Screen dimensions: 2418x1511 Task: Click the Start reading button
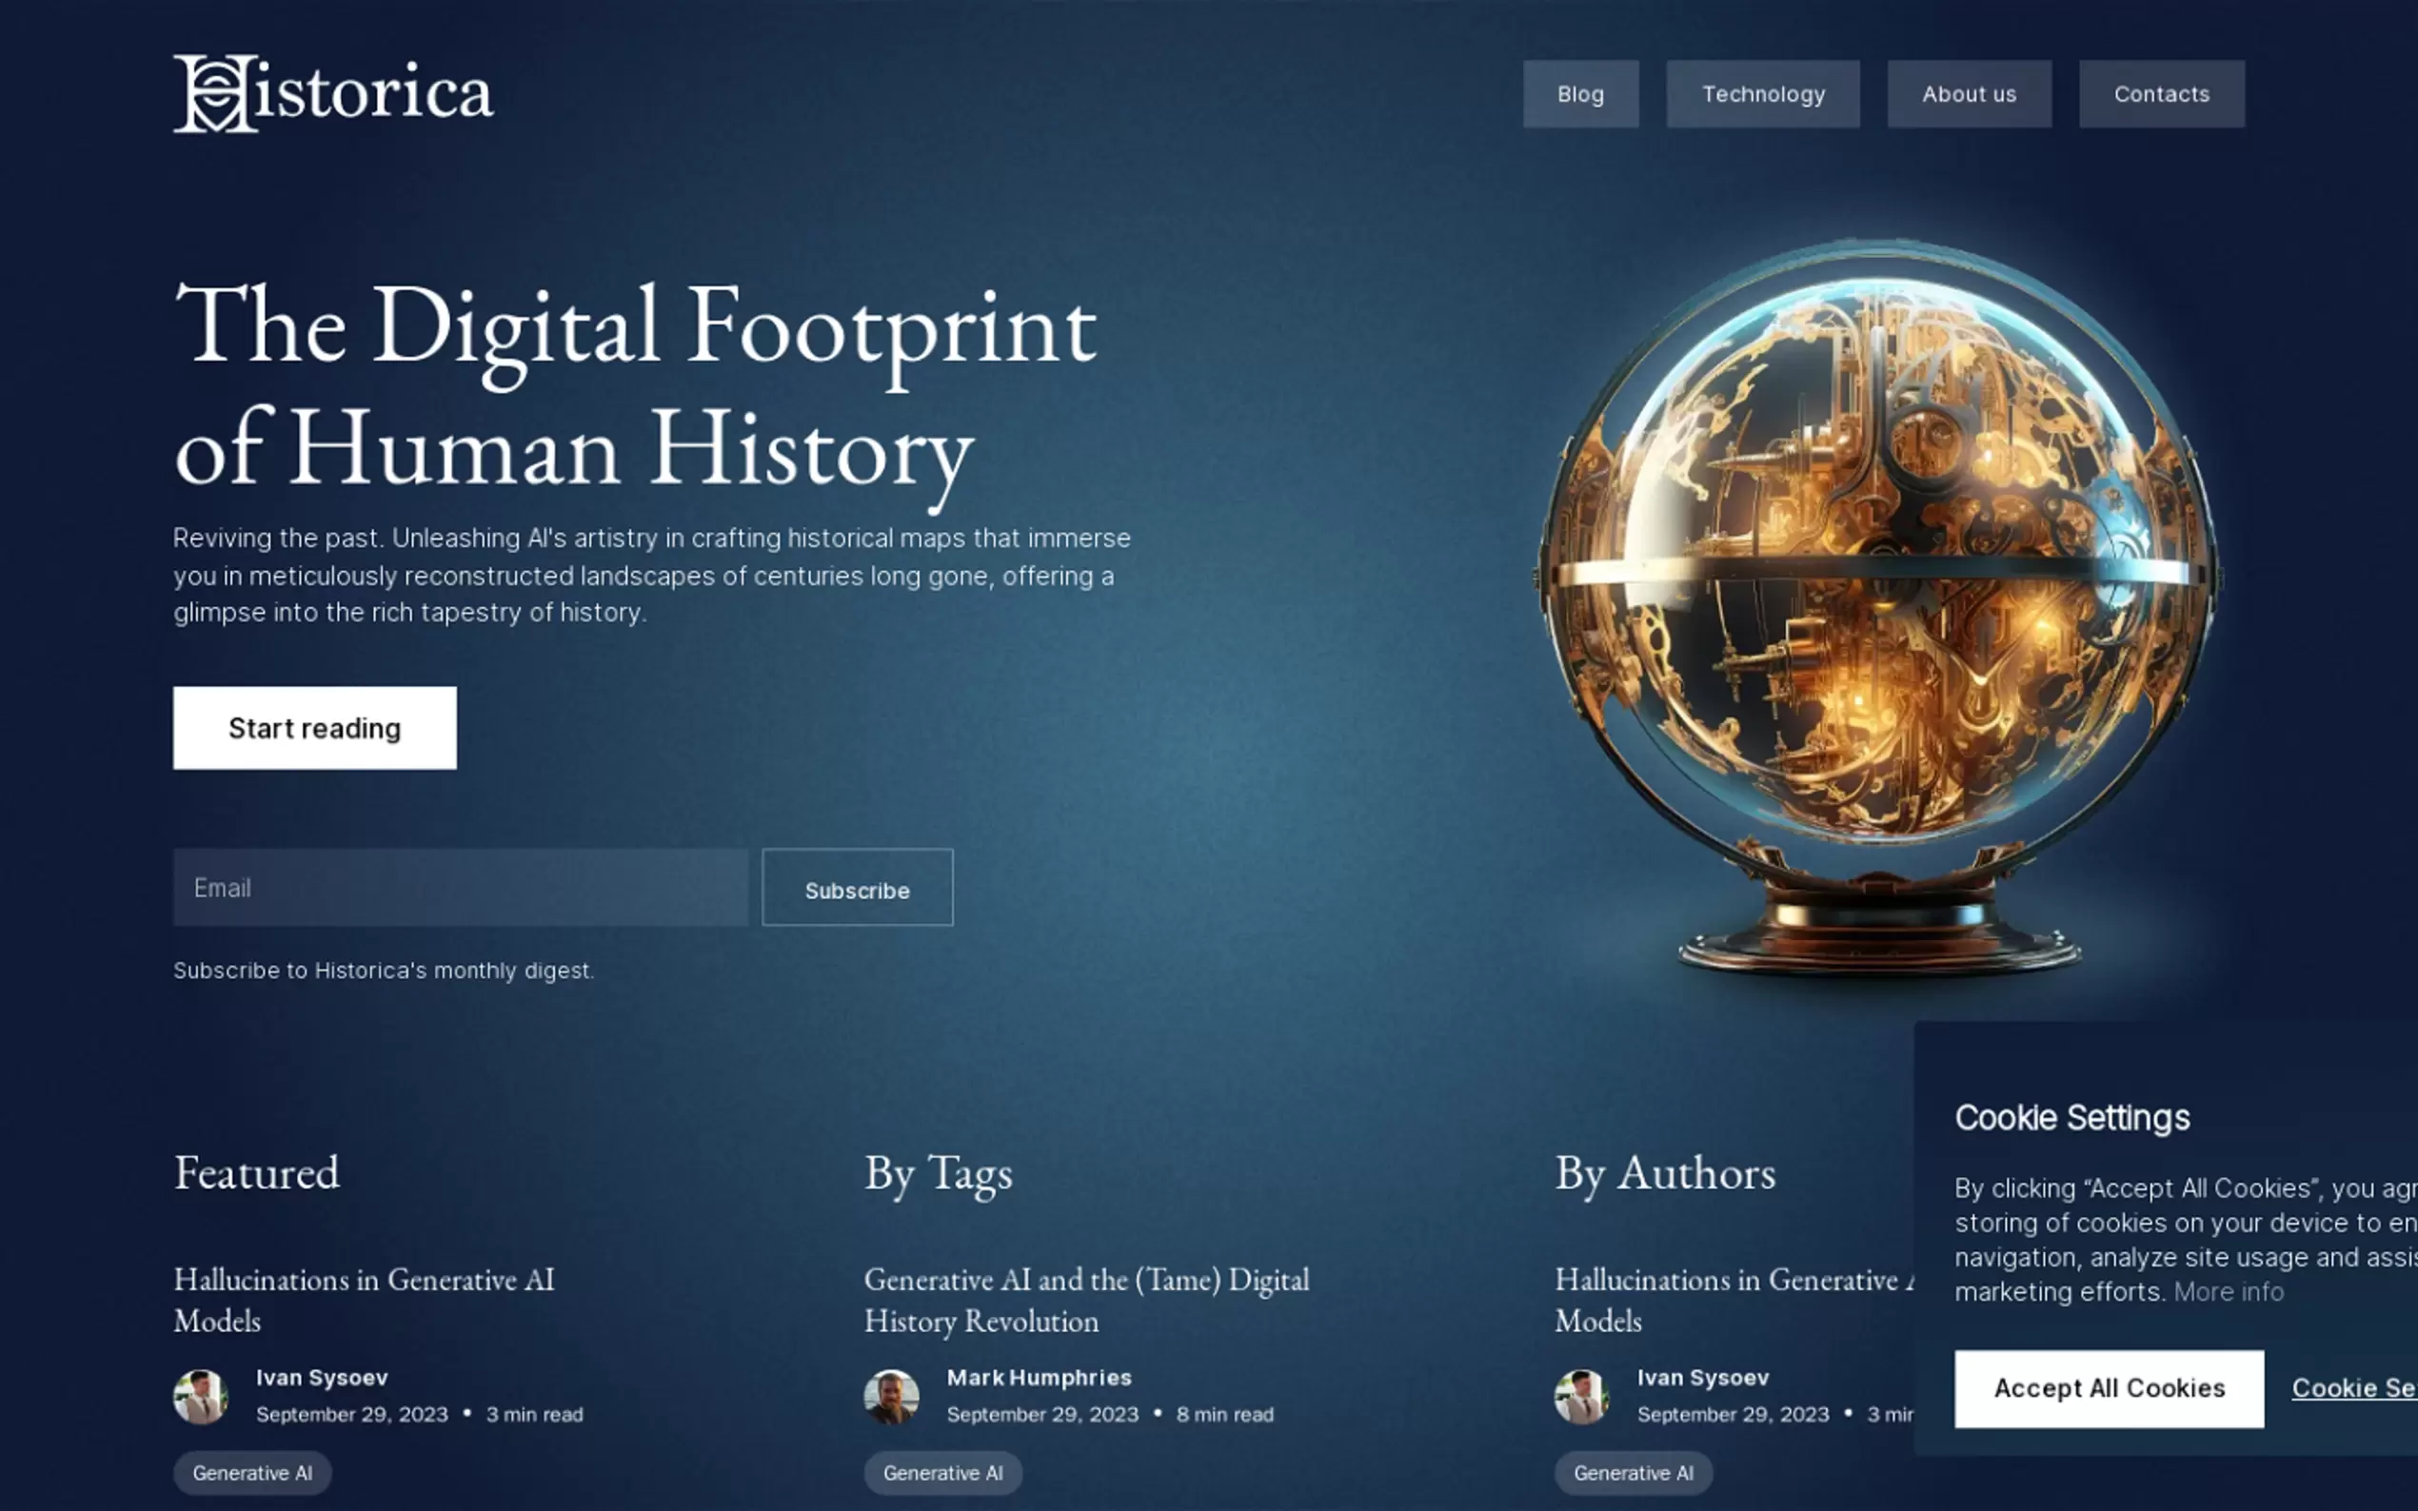pos(315,728)
